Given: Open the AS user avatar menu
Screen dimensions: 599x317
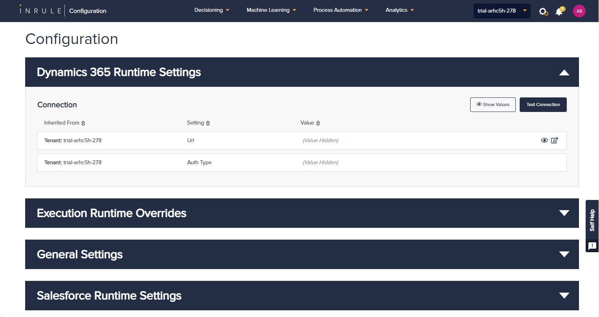Looking at the screenshot, I should pyautogui.click(x=579, y=11).
